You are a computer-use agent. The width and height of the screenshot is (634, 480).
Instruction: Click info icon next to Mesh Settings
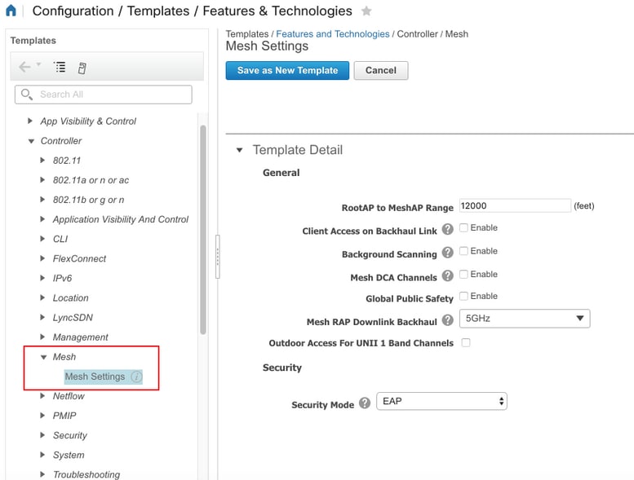(136, 377)
